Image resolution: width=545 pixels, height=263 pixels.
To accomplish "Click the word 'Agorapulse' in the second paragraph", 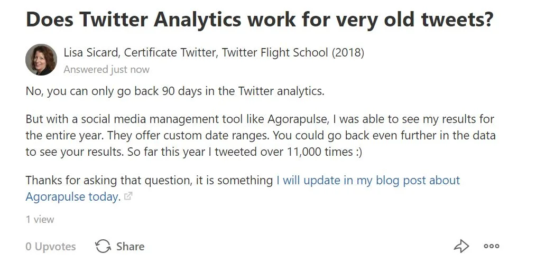I will tap(298, 119).
